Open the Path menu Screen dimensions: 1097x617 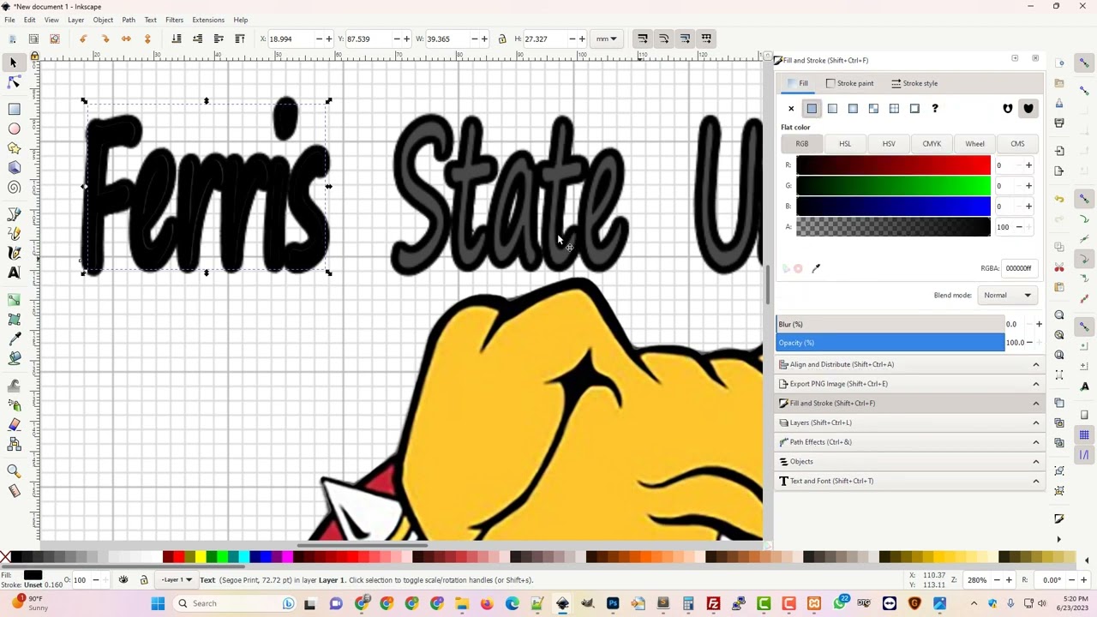tap(129, 20)
